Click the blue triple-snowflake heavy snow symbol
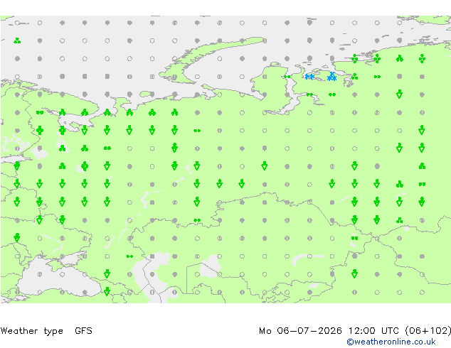 pos(332,77)
